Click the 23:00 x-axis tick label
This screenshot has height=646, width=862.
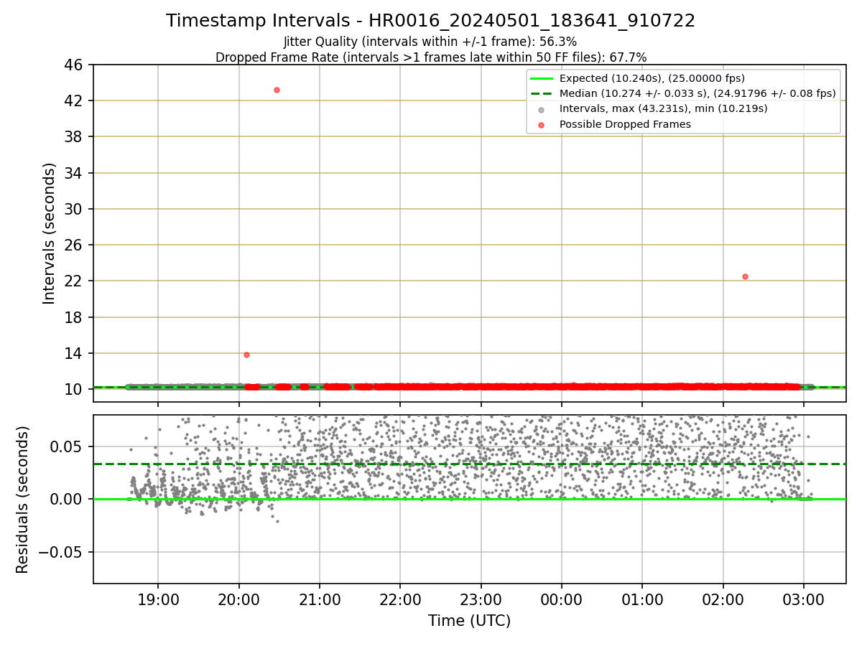pos(481,599)
